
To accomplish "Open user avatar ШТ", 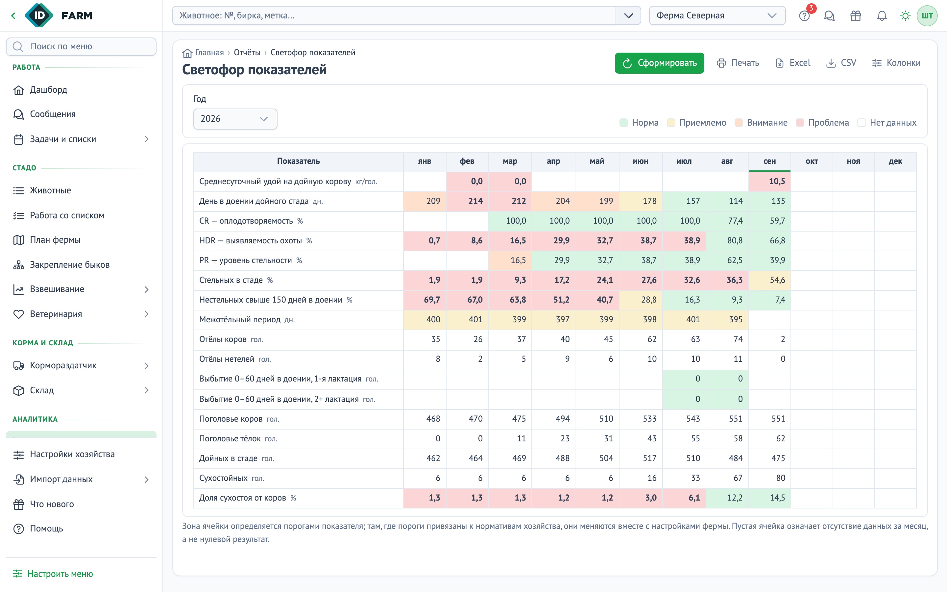I will (x=927, y=16).
